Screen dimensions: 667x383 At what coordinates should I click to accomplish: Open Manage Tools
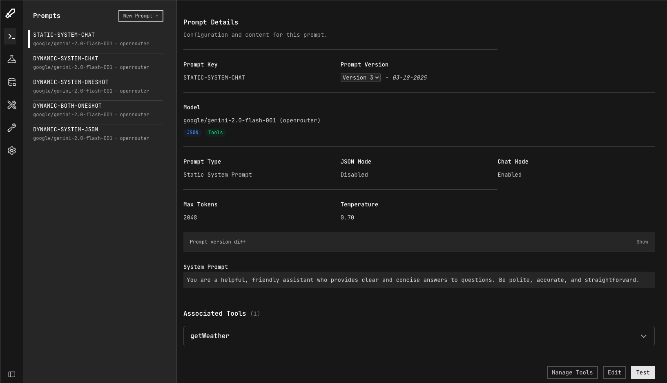coord(572,372)
